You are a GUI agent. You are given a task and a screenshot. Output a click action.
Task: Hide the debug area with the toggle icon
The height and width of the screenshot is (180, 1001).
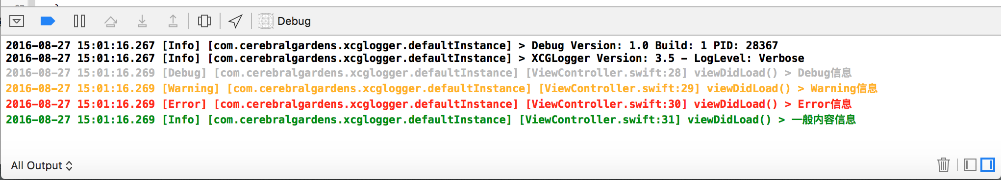click(17, 21)
